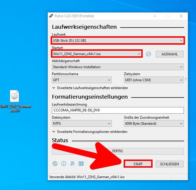
Task: Open the language globe icon
Action: click(55, 164)
